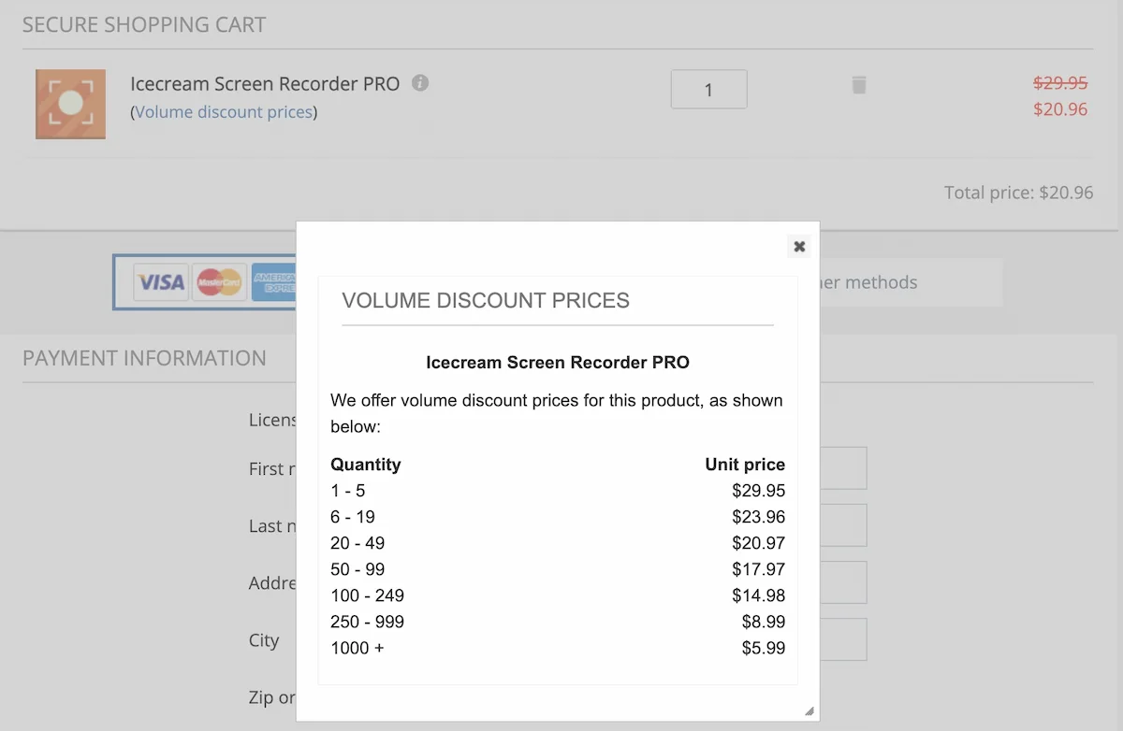Click the Icecream Screen Recorder PRO cart title

pyautogui.click(x=265, y=83)
